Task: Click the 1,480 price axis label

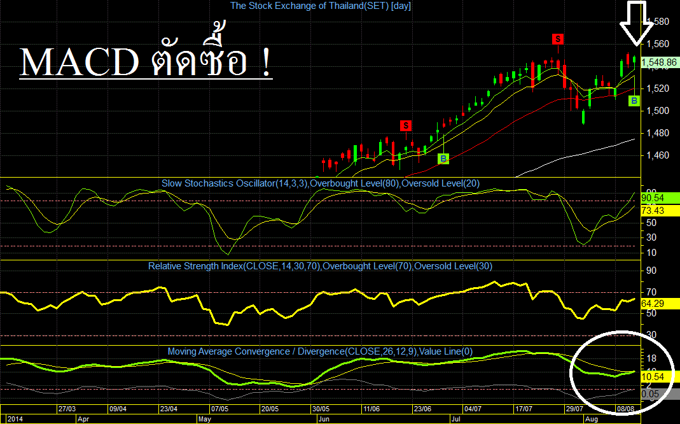Action: tap(658, 133)
